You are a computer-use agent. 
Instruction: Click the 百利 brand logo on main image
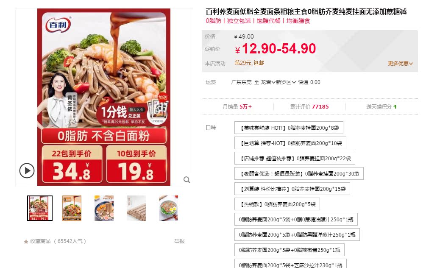click(x=58, y=25)
